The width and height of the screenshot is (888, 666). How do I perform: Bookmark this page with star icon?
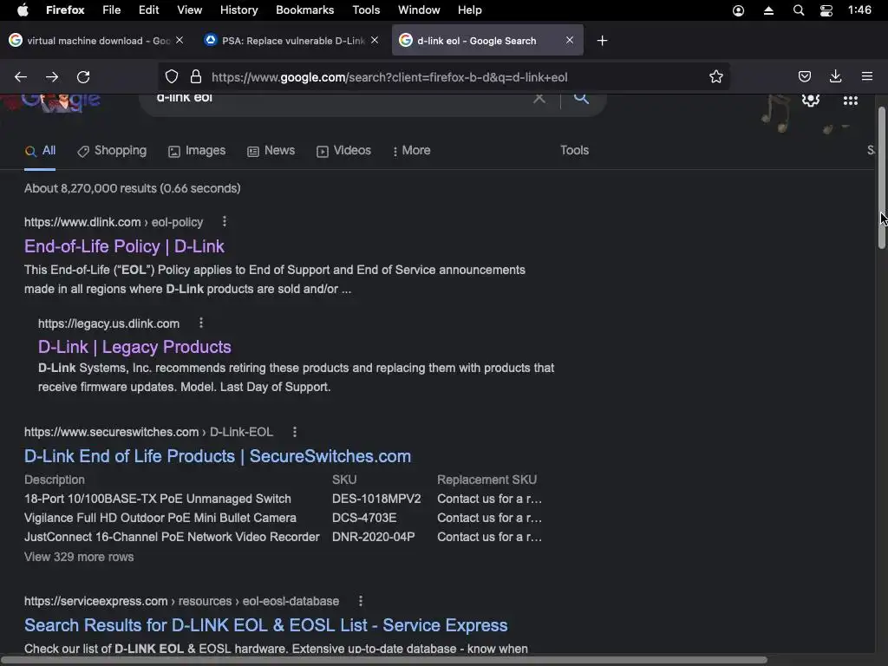pyautogui.click(x=715, y=77)
